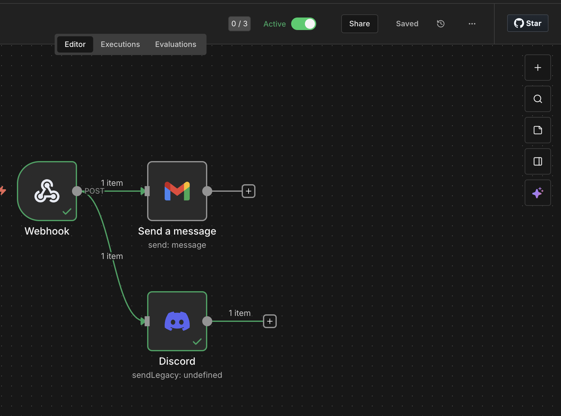Toggle the side panel layout icon
This screenshot has height=416, width=561.
coord(538,161)
